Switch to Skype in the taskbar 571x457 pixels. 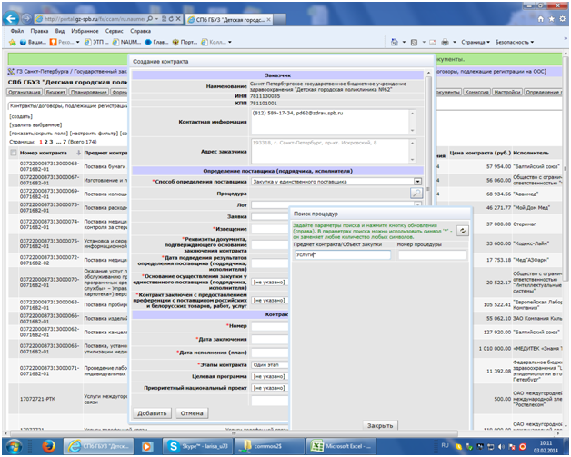tap(196, 446)
